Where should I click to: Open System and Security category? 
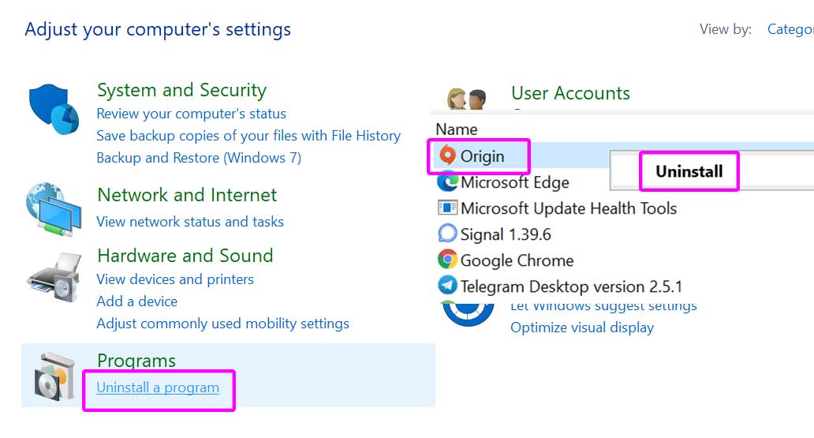click(181, 91)
